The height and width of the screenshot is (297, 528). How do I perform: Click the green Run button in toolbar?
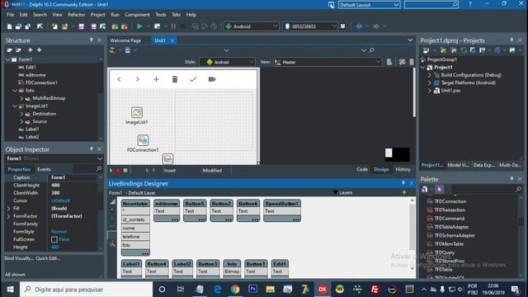tap(139, 26)
